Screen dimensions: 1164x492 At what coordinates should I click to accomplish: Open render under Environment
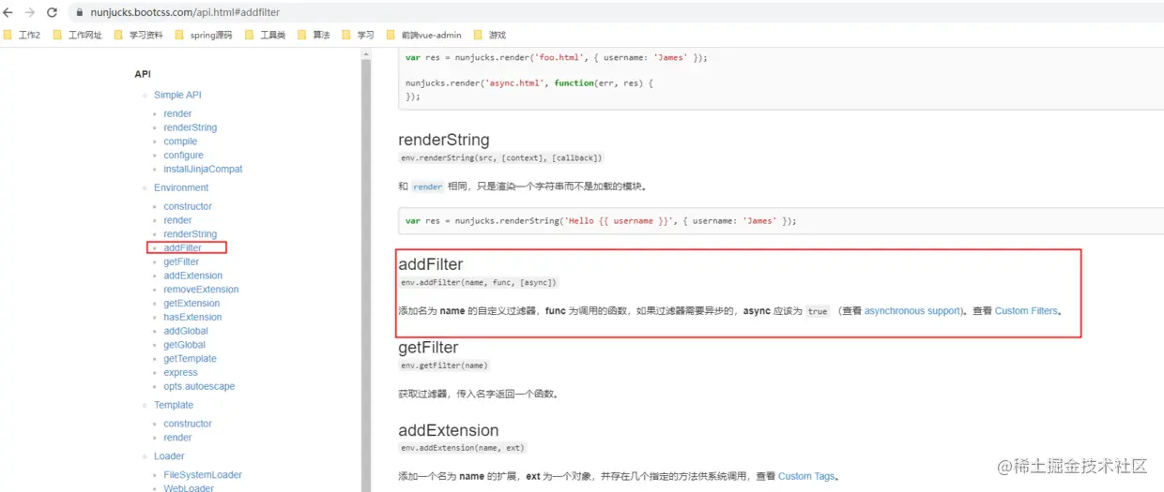[x=177, y=220]
